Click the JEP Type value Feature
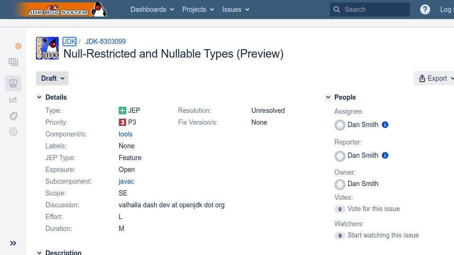Viewport: 454px width, 255px height. (x=130, y=158)
